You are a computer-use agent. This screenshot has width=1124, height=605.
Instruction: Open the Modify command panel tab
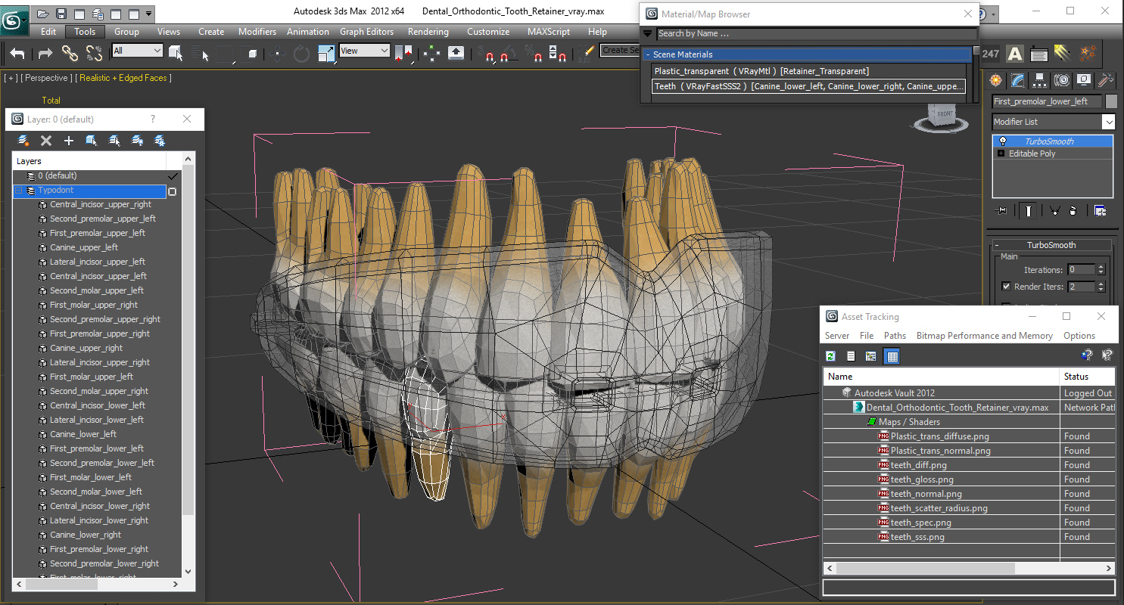[x=1018, y=79]
